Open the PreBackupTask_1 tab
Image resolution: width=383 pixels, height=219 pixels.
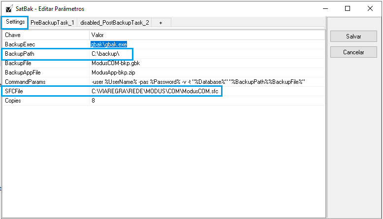point(52,23)
